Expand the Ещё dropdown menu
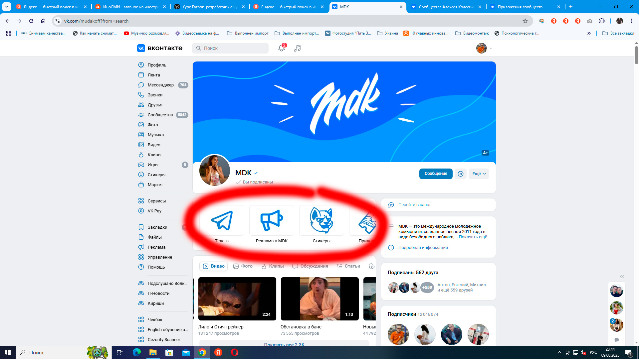639x359 pixels. pyautogui.click(x=479, y=174)
